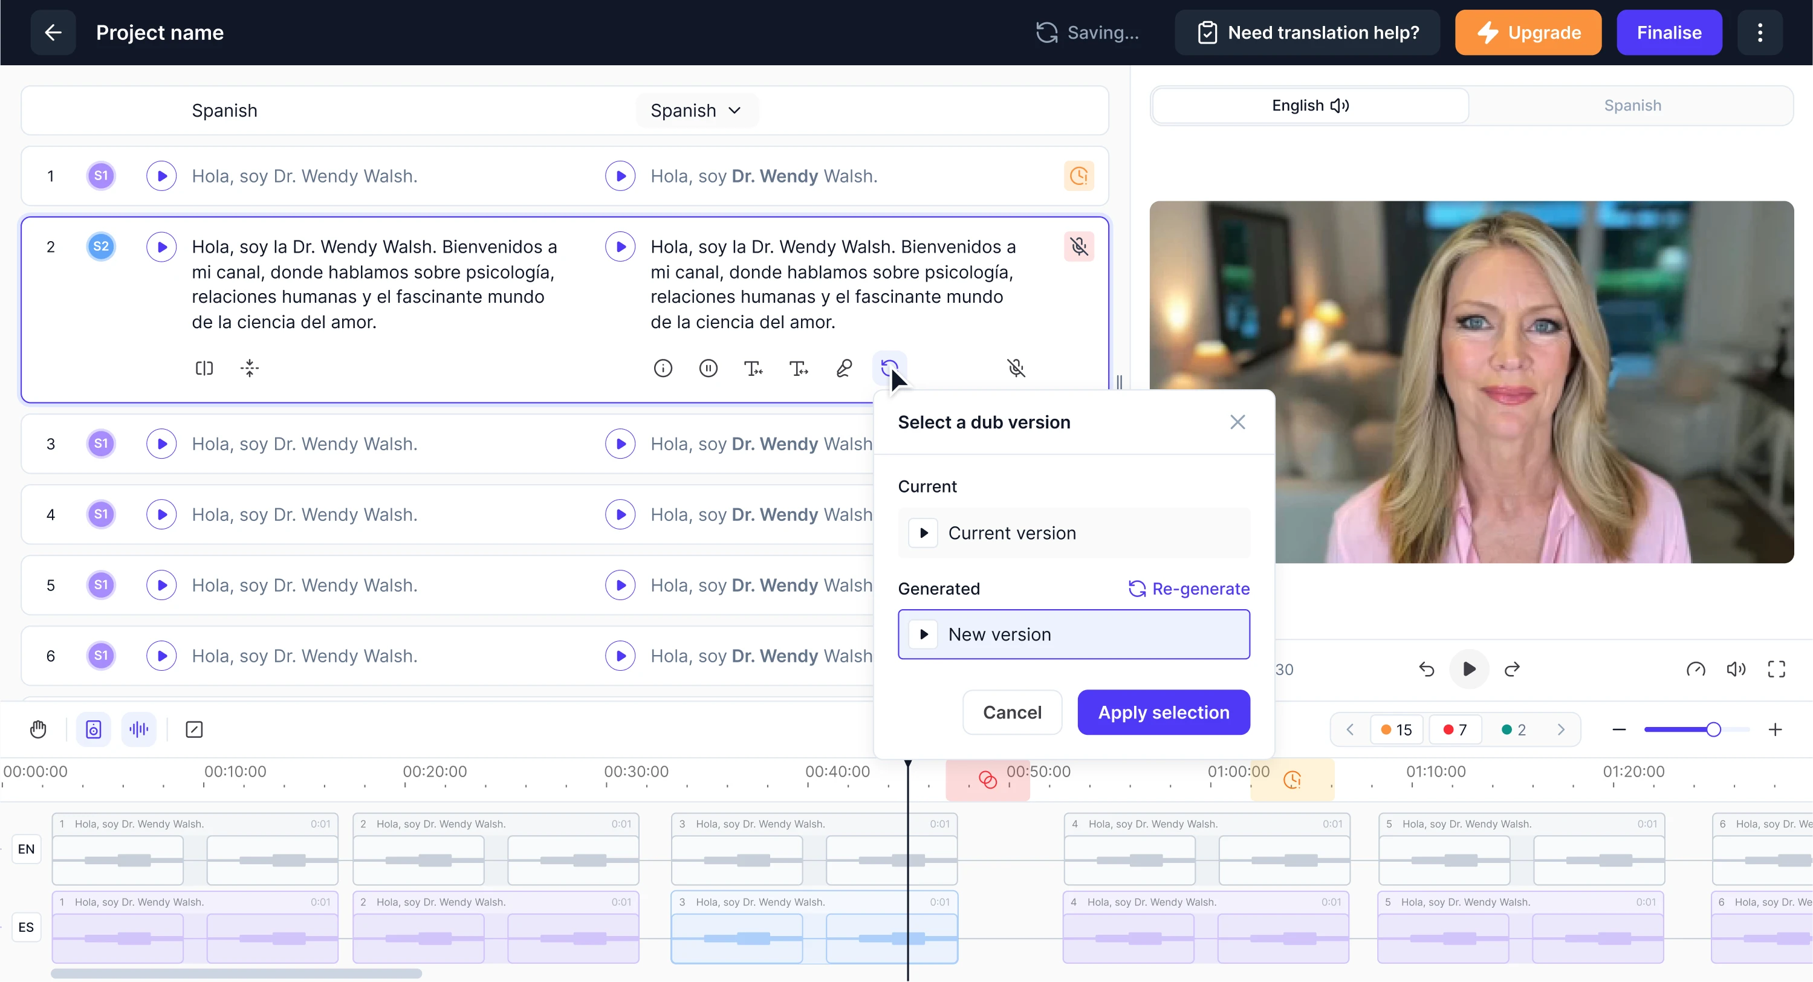Select the EN track label
Screen dimensions: 1813x982
coord(26,849)
